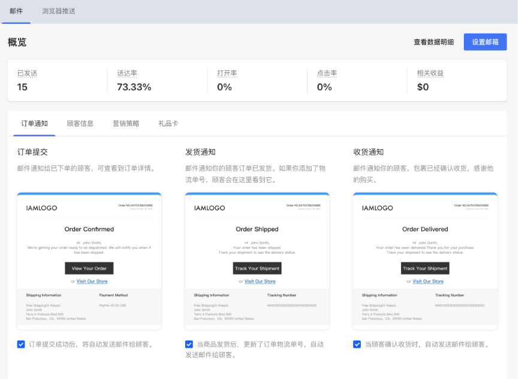
Task: Click Track Your Shipment in Order Shipped template
Action: pos(257,268)
